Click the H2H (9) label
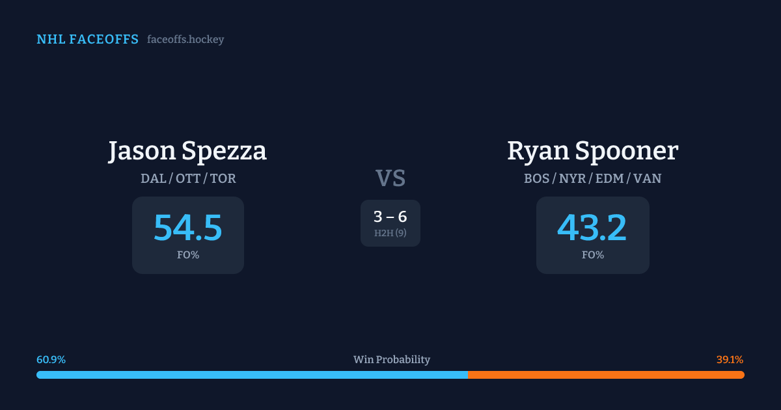The width and height of the screenshot is (781, 410). coord(390,233)
